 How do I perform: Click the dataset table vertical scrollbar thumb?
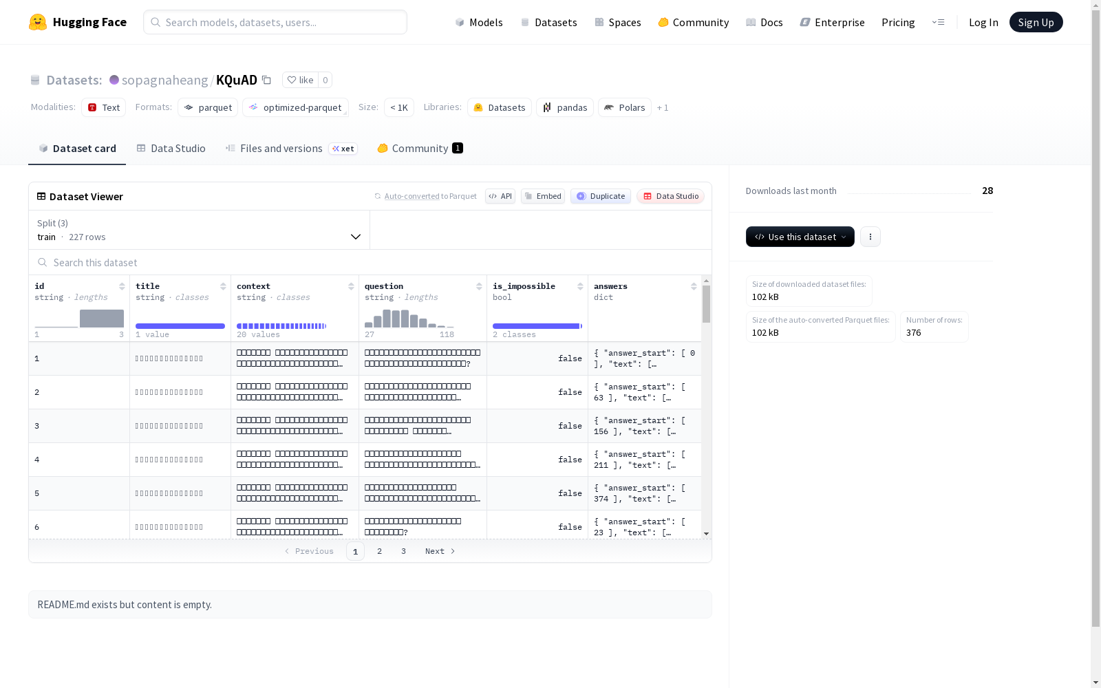pyautogui.click(x=706, y=303)
